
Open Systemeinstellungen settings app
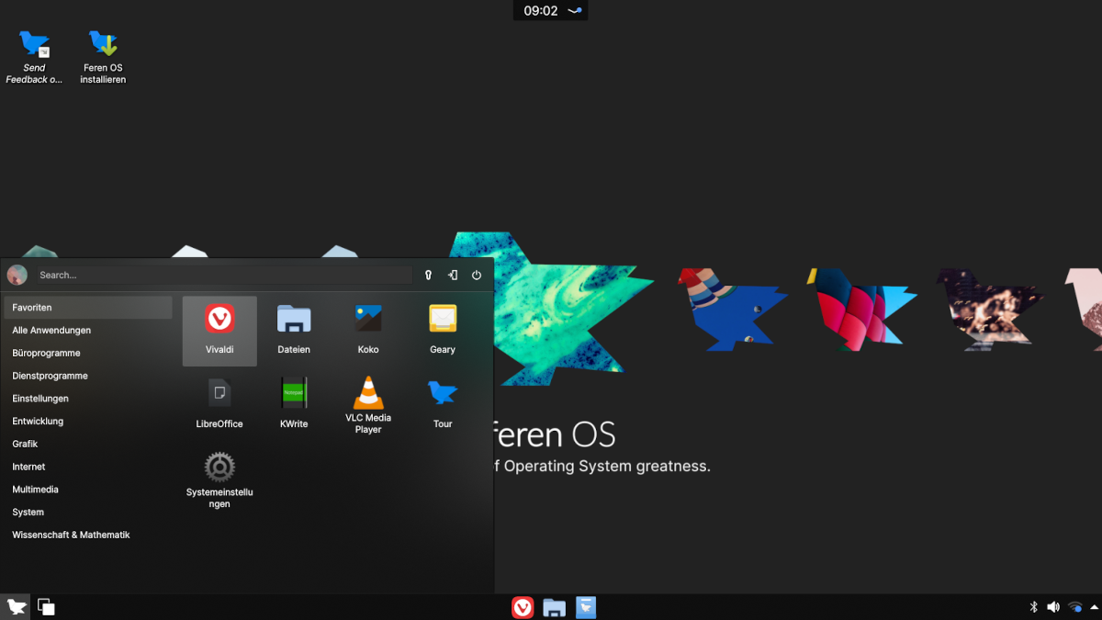219,479
